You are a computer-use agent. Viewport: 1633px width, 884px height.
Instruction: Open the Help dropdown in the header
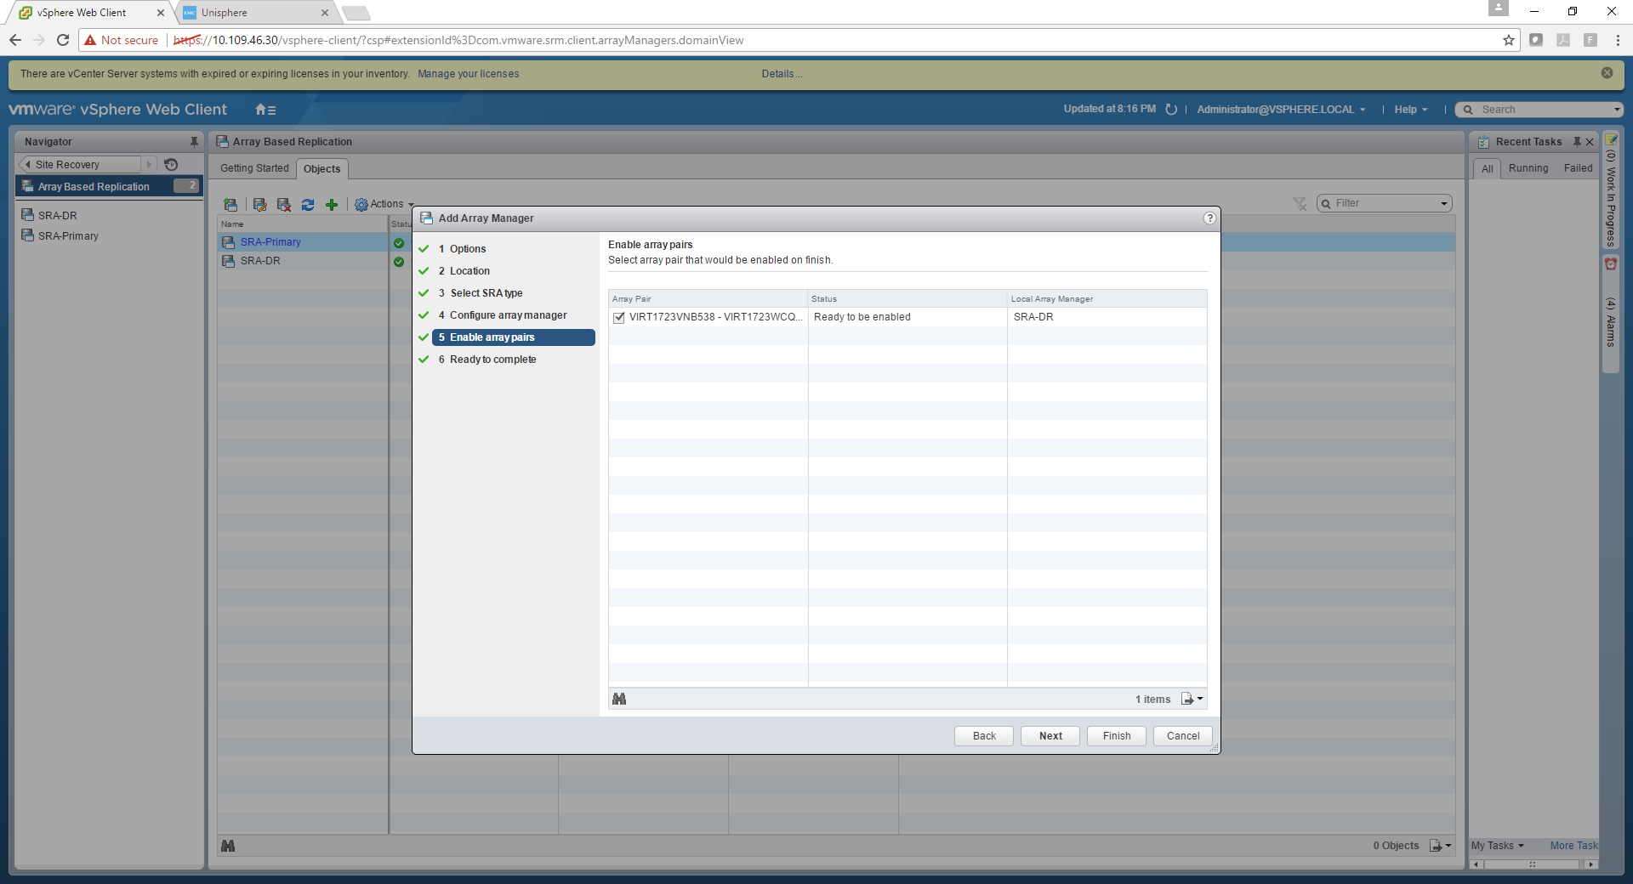coord(1410,110)
